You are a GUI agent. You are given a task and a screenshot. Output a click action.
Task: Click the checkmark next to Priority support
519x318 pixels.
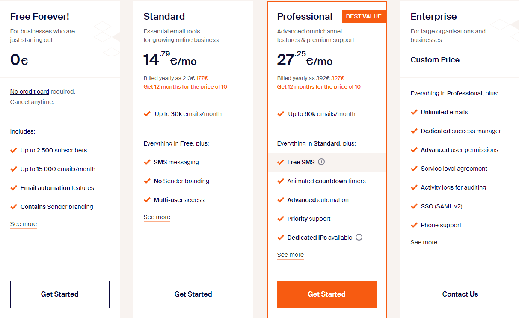point(281,219)
